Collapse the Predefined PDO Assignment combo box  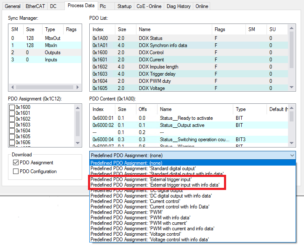coord(292,155)
